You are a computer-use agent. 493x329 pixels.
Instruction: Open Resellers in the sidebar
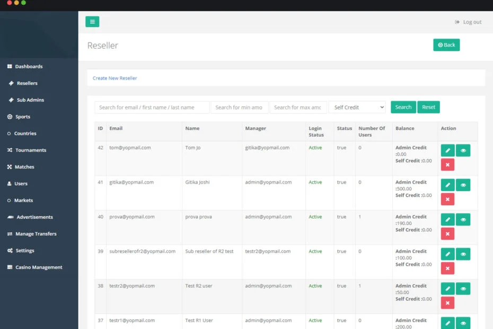pyautogui.click(x=23, y=83)
